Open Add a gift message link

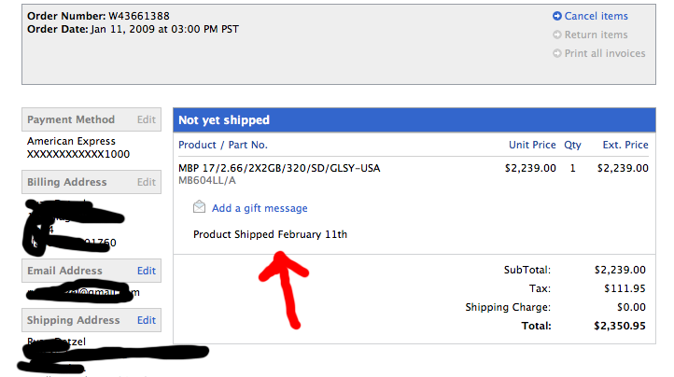click(260, 208)
